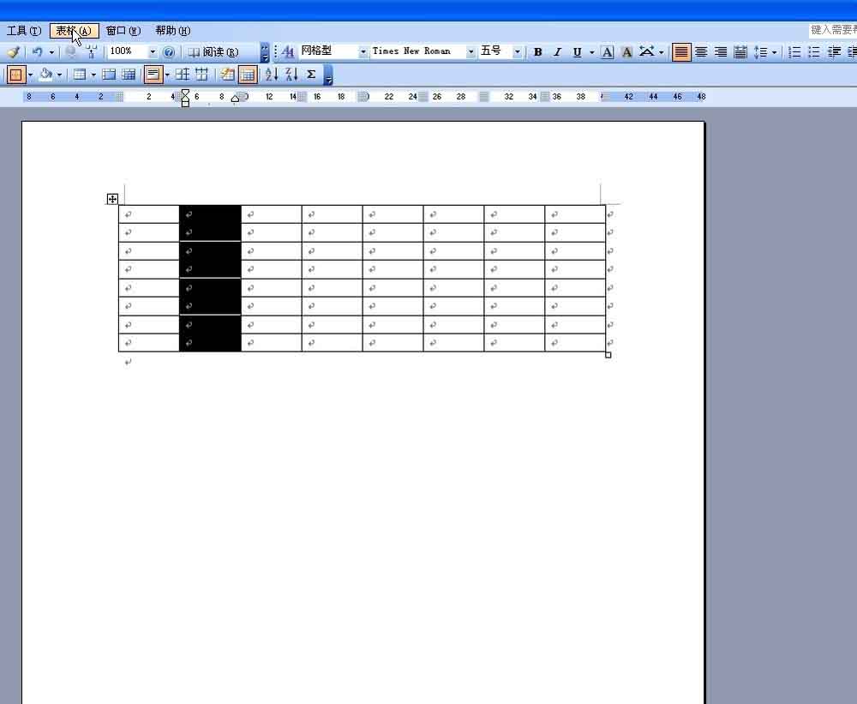This screenshot has height=704, width=857.
Task: Open the Shading Color dropdown arrow
Action: coord(59,75)
